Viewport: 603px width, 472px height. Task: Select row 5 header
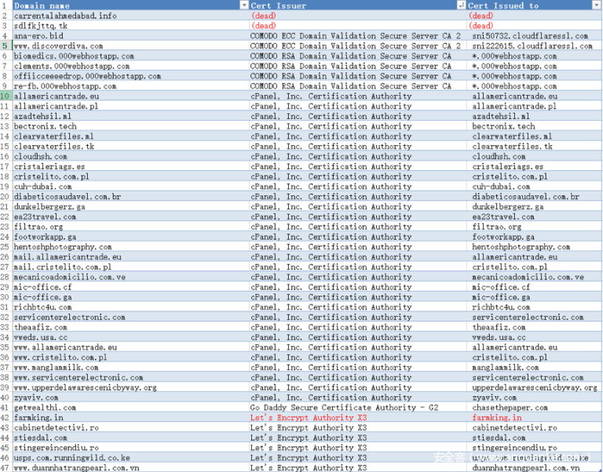pyautogui.click(x=5, y=46)
